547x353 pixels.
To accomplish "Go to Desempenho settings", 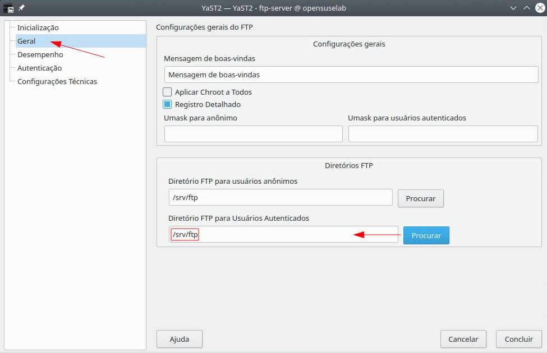I will pos(40,54).
